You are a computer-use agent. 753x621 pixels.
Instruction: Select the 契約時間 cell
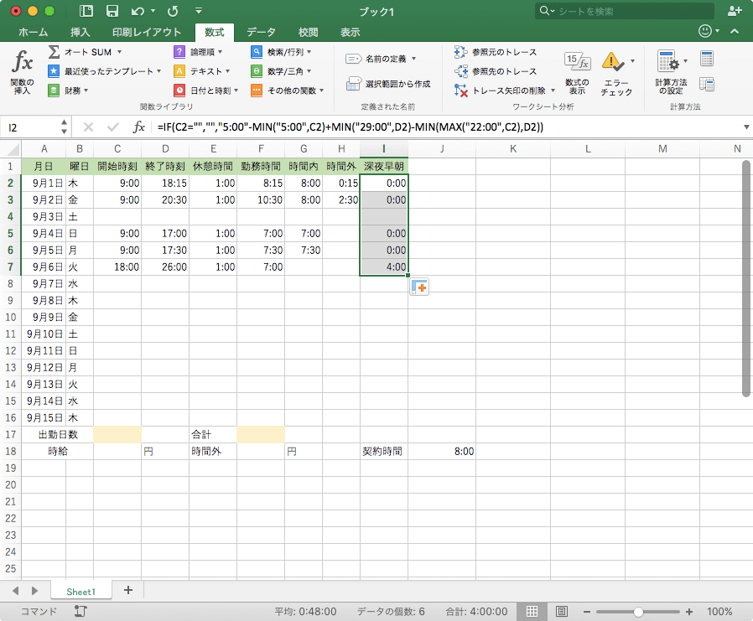coord(384,451)
